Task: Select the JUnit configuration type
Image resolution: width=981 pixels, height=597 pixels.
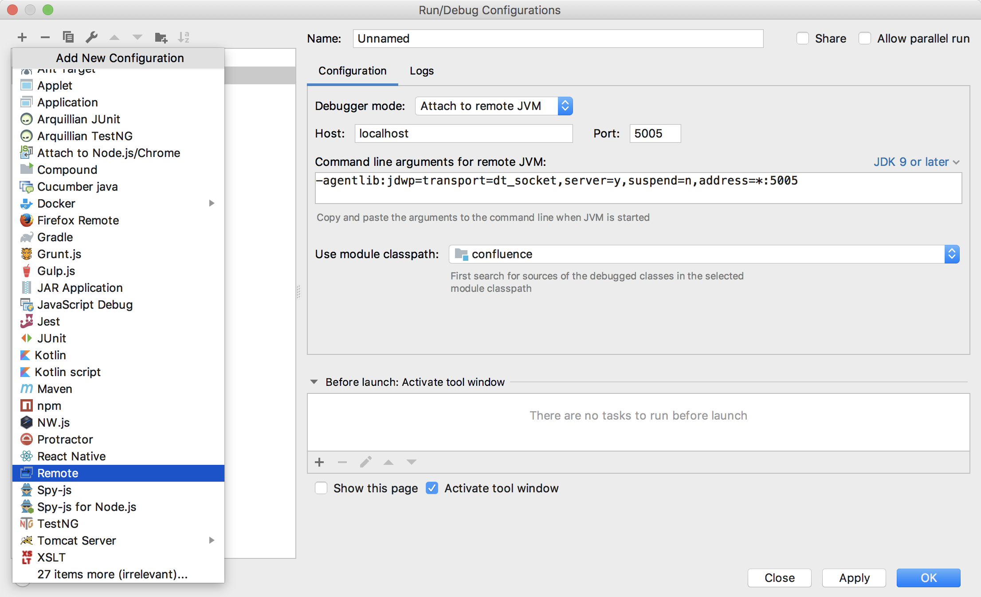Action: [x=118, y=338]
